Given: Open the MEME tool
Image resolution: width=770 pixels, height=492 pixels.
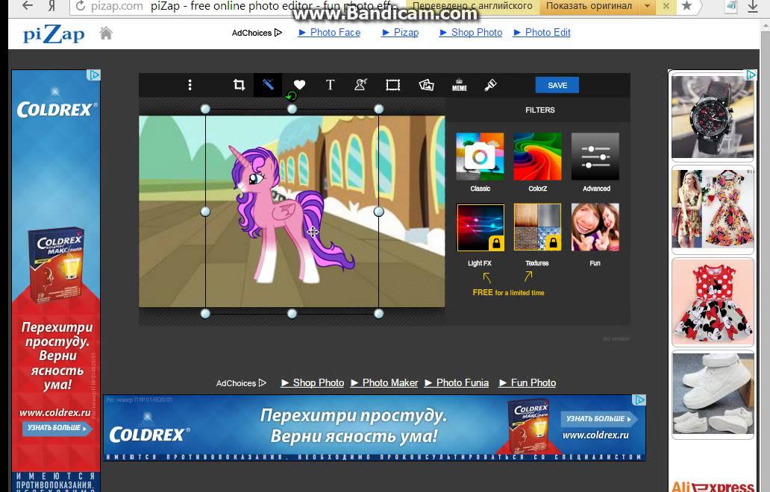Looking at the screenshot, I should click(x=460, y=85).
